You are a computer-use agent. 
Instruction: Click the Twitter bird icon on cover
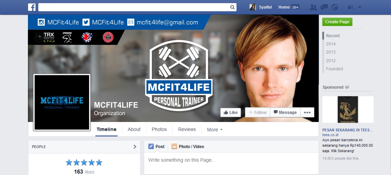click(86, 22)
